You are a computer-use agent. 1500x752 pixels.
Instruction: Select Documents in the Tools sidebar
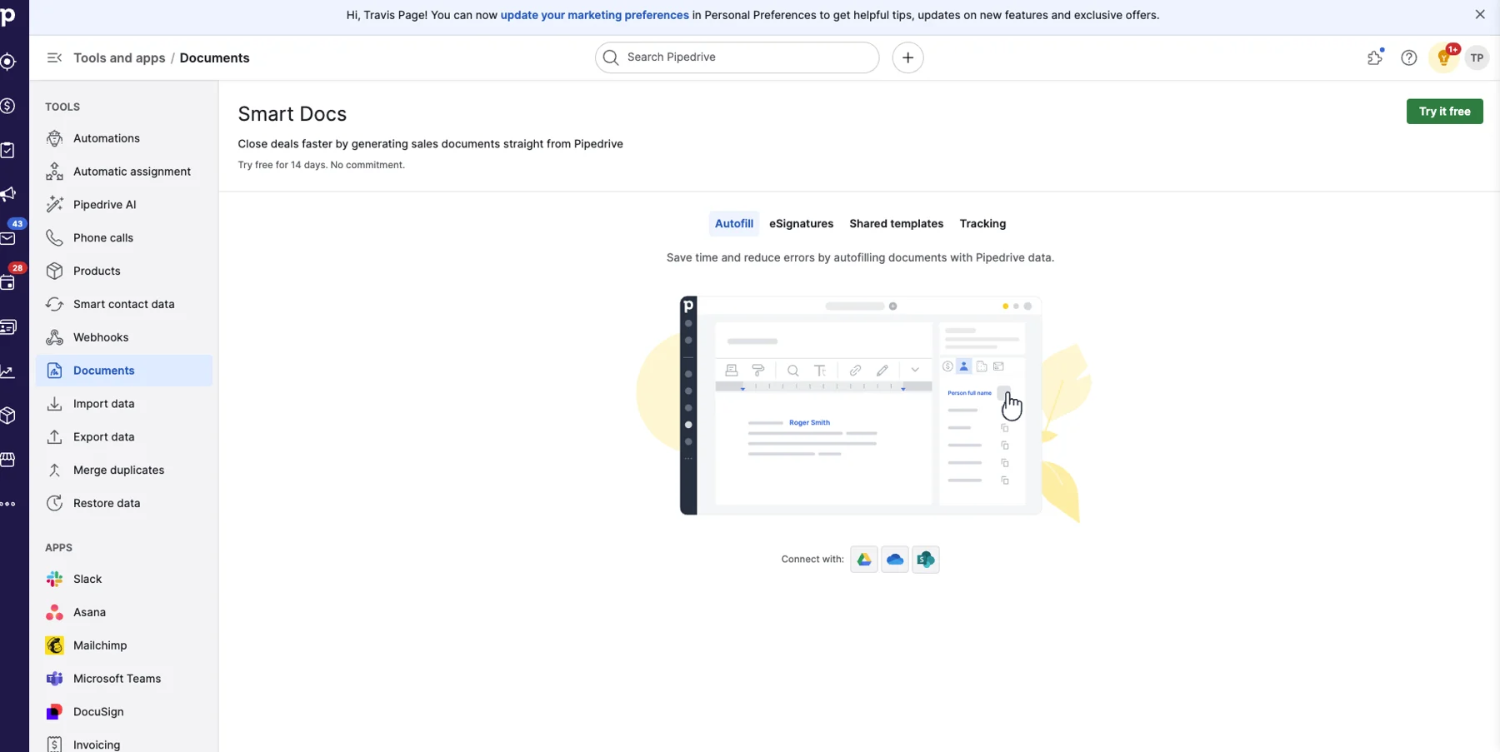[124, 371]
